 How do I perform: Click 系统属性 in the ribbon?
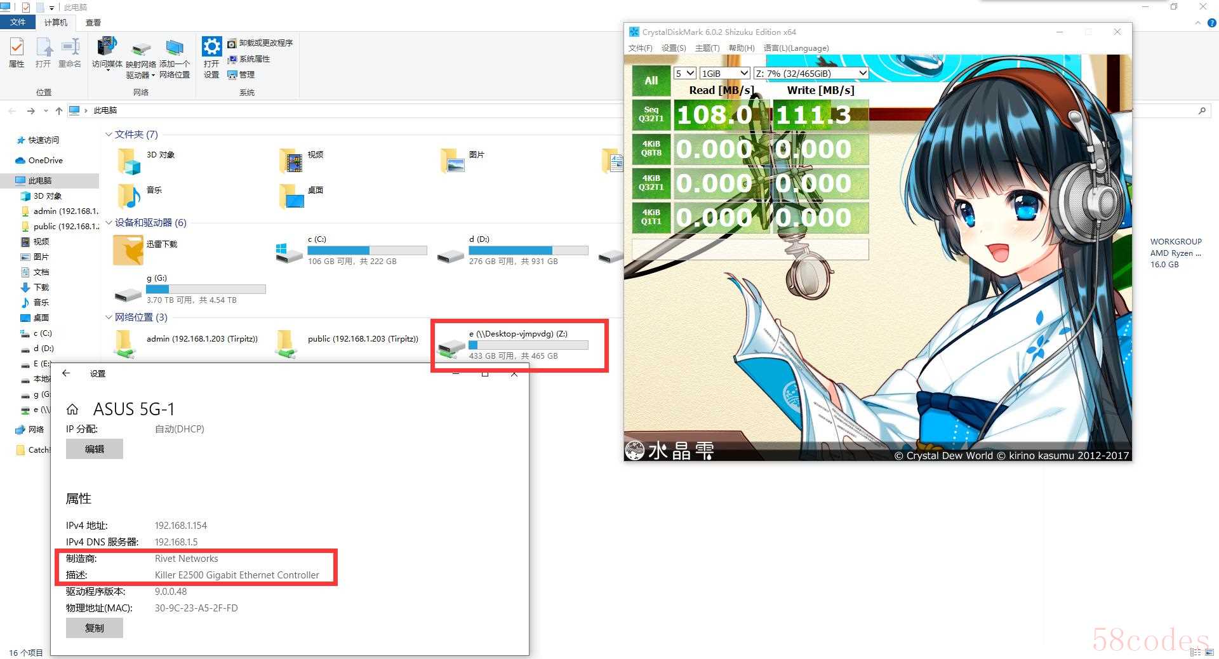point(249,59)
